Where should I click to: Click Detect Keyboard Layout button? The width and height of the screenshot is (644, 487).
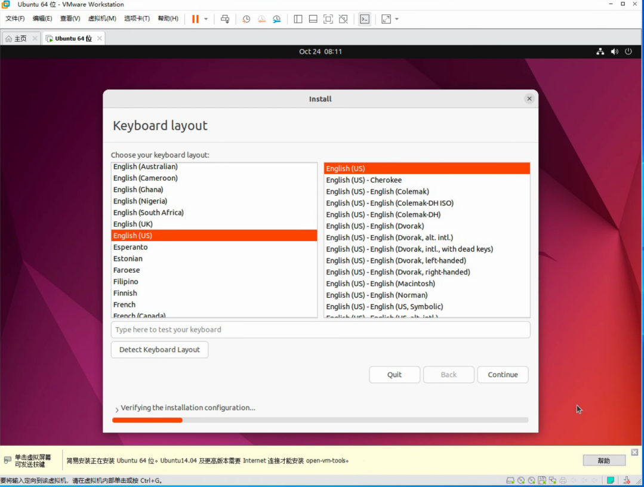click(x=159, y=350)
